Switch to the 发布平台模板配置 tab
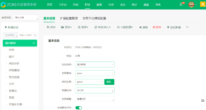The image size is (206, 110). 94,18
